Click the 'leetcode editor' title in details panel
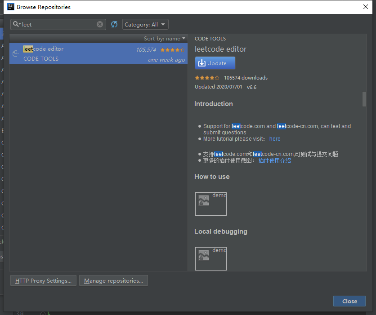376x315 pixels. click(x=220, y=49)
